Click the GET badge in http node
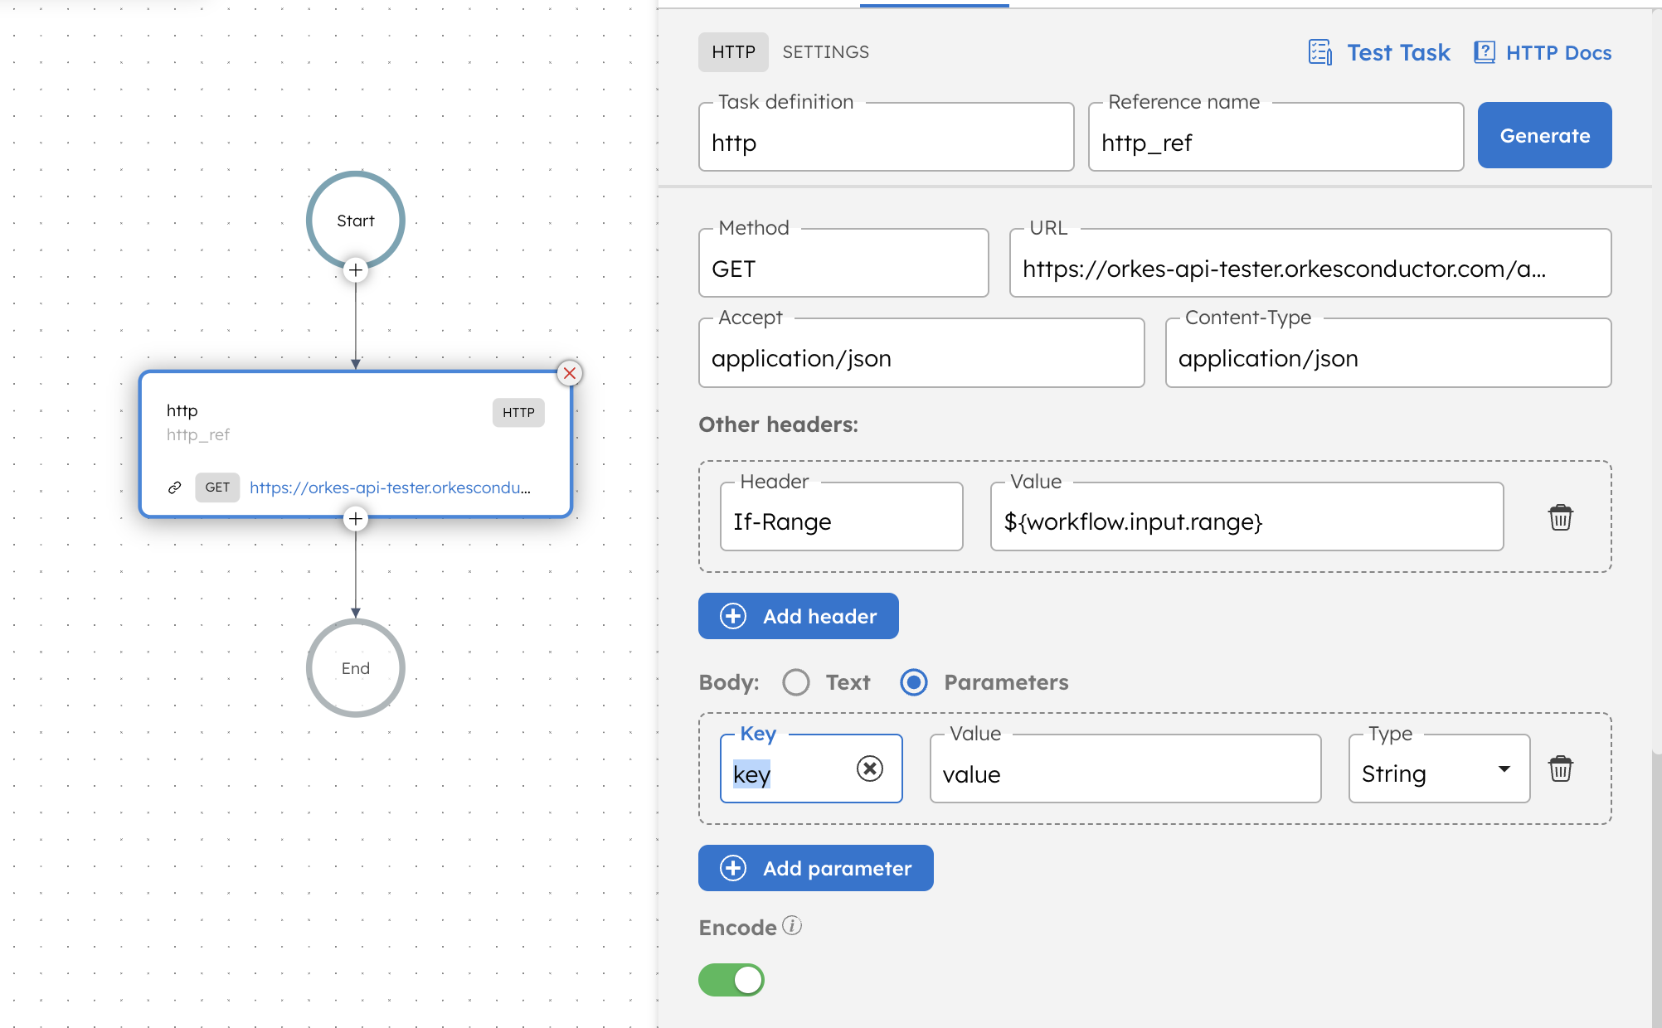1662x1028 pixels. pos(217,487)
